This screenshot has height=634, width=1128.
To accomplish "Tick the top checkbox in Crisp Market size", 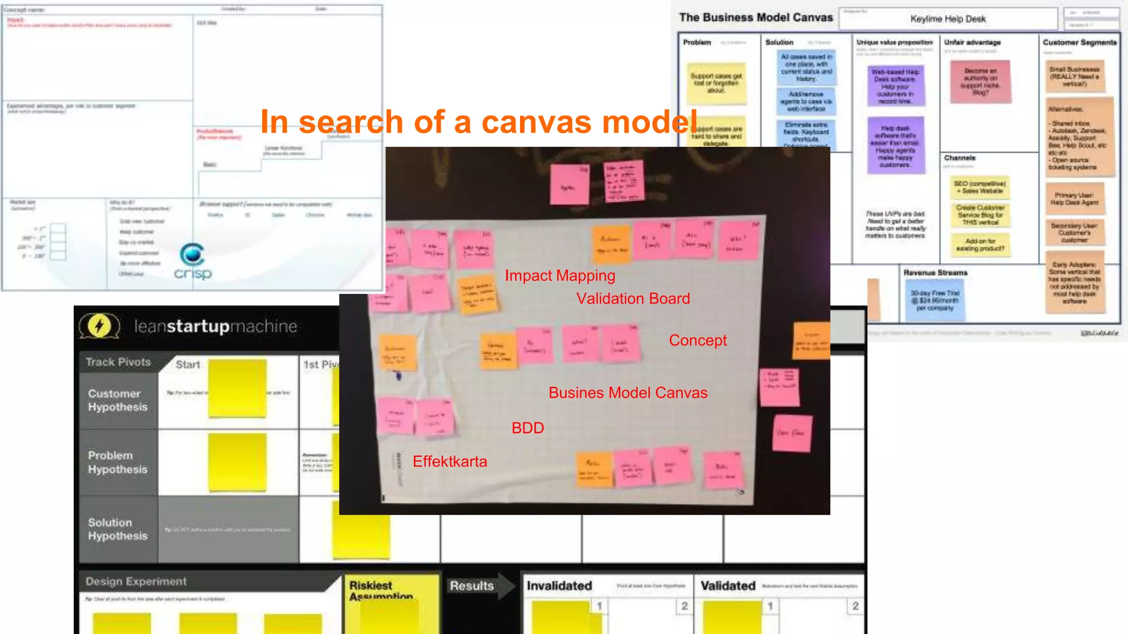I will click(x=58, y=228).
